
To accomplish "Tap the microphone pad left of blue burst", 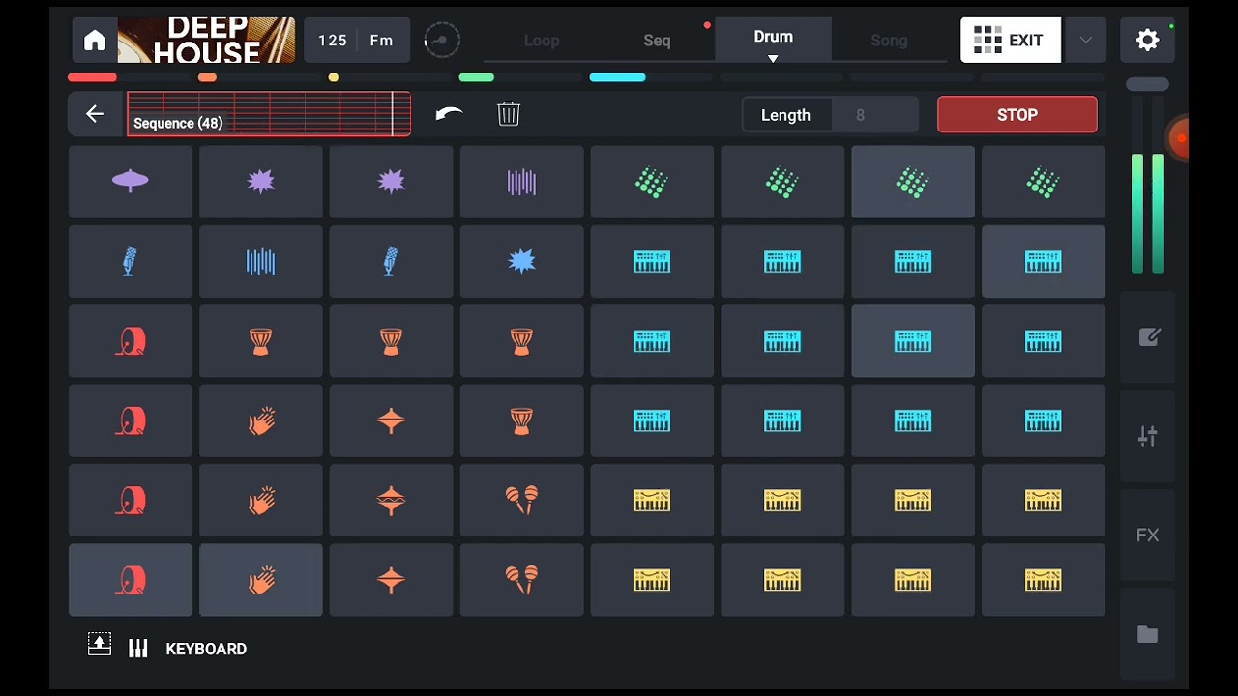I will pyautogui.click(x=391, y=261).
